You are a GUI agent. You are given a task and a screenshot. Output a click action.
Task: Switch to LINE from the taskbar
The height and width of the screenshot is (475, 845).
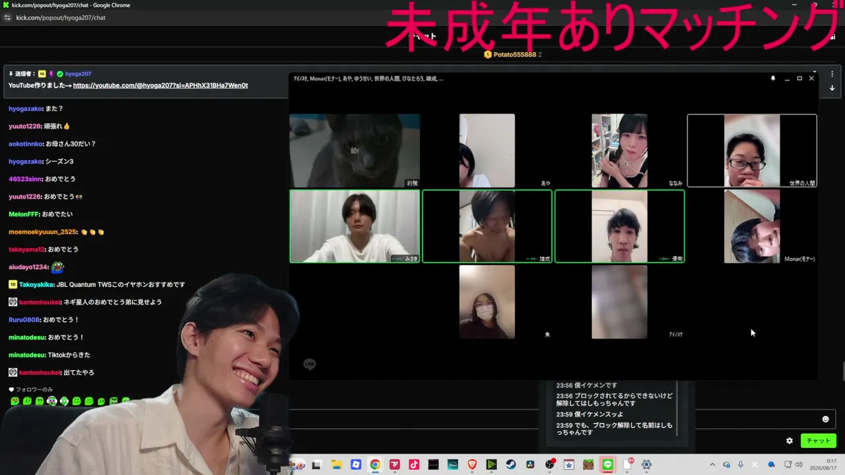pyautogui.click(x=608, y=464)
